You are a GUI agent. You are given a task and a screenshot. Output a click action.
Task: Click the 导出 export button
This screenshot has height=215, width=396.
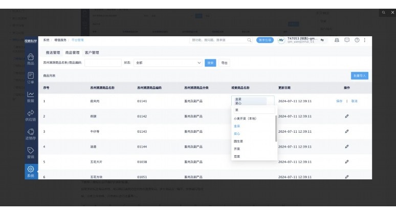pyautogui.click(x=224, y=63)
